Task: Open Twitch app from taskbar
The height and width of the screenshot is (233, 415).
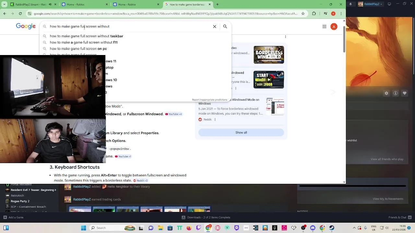Action: [x=198, y=228]
